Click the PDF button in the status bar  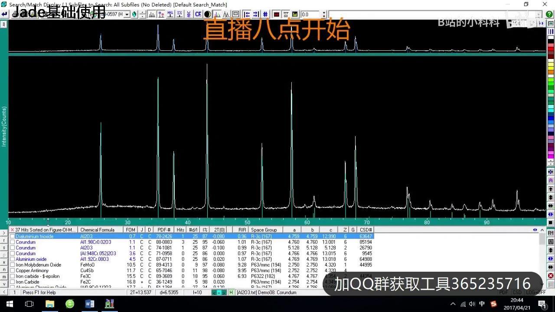503,292
